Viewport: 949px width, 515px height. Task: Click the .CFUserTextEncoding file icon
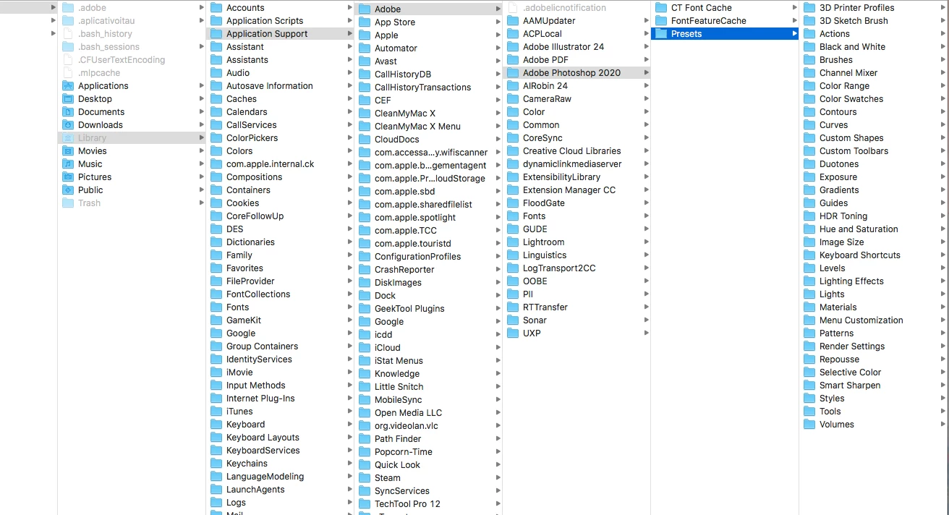(x=68, y=60)
